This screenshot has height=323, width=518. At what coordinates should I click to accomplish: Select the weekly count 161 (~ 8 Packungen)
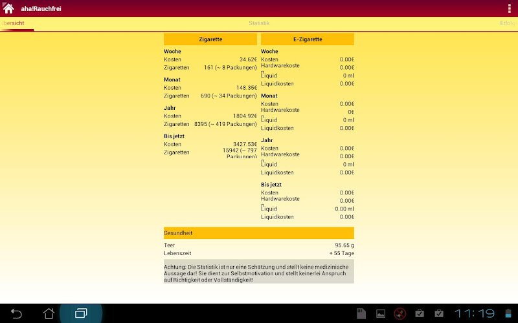pos(231,68)
